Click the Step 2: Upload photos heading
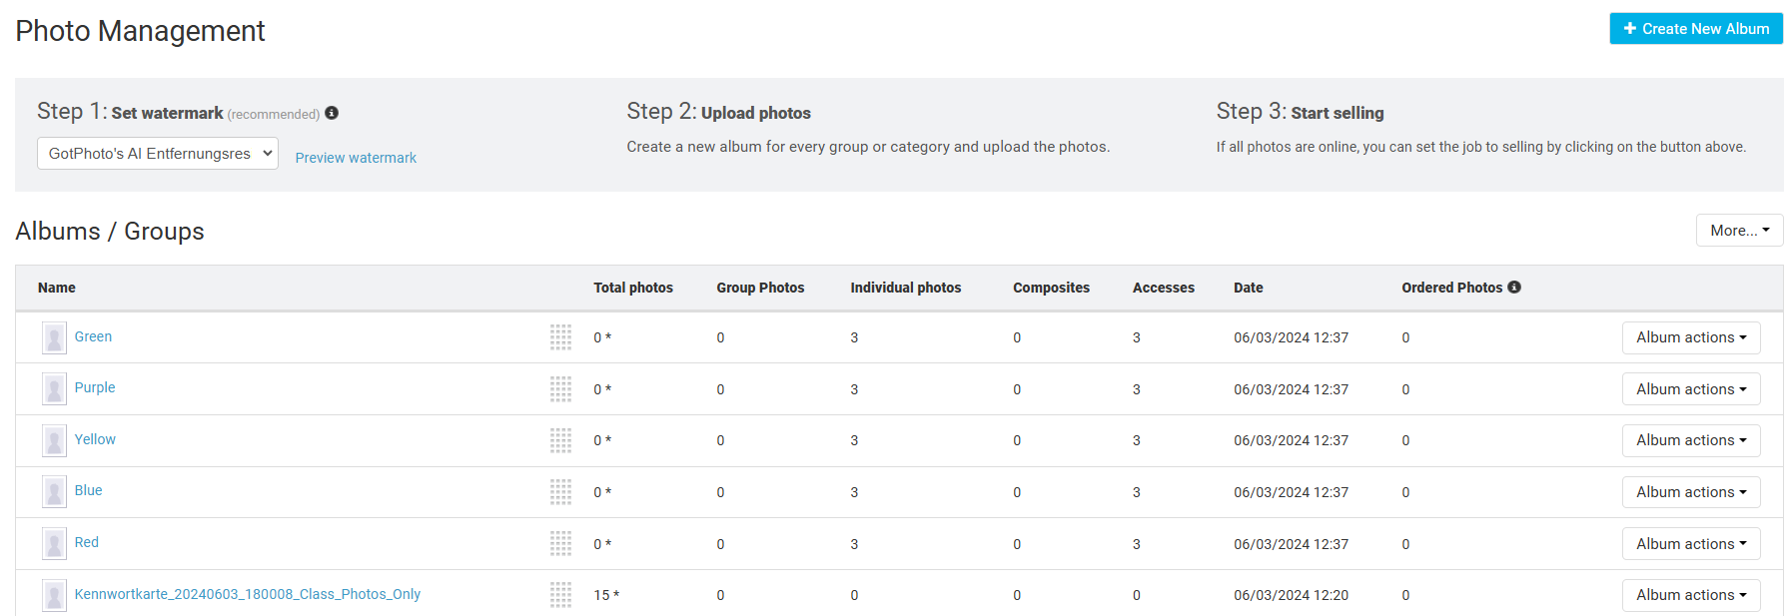This screenshot has height=616, width=1789. [x=718, y=112]
